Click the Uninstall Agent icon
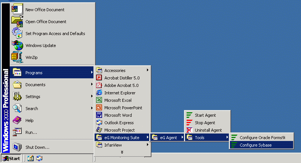 pos(189,130)
